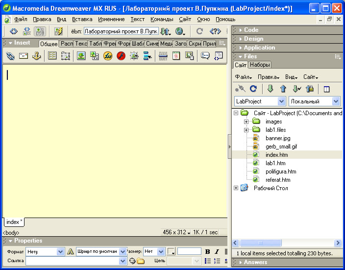Open Вставка menu

[82, 20]
